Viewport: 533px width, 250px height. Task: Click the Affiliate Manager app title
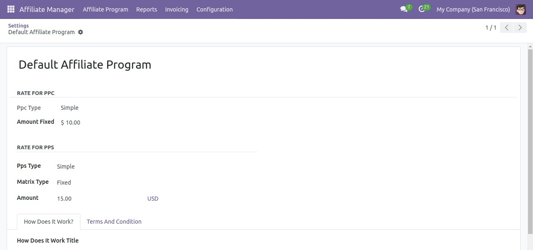click(47, 9)
